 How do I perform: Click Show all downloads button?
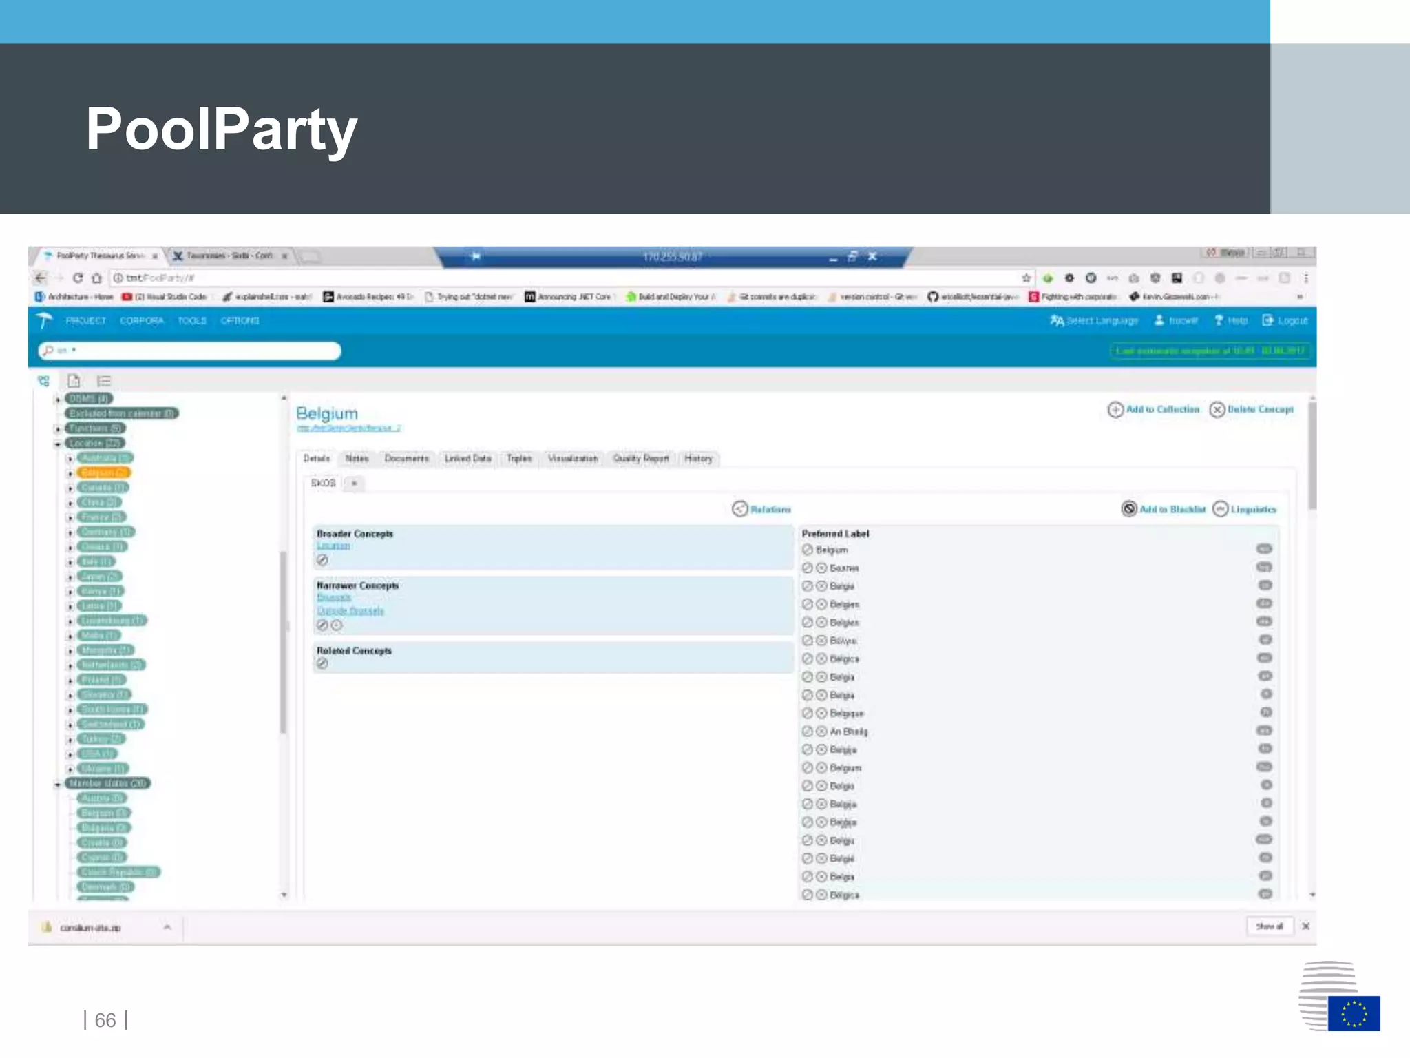[x=1269, y=926]
